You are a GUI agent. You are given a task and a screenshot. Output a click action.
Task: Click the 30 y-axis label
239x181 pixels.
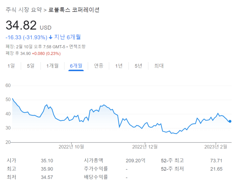click(8, 128)
